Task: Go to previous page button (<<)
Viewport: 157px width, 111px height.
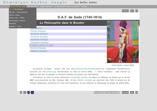Action: click(x=25, y=92)
